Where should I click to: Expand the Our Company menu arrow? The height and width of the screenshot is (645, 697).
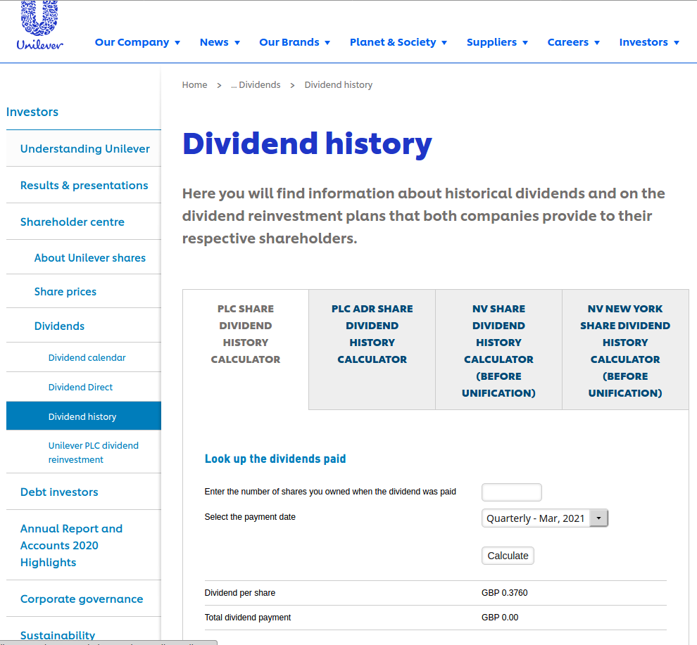click(x=177, y=43)
